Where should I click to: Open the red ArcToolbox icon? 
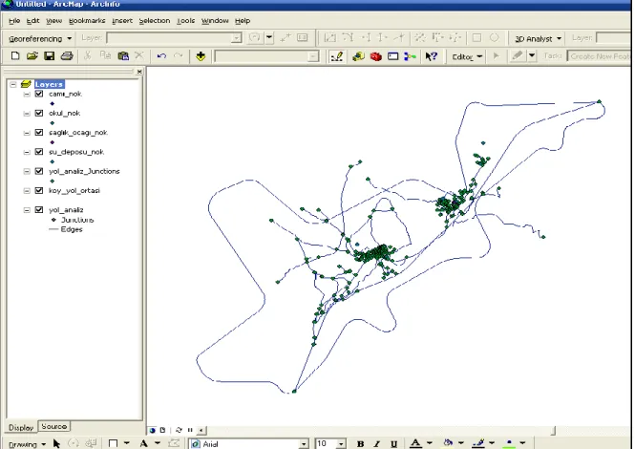[x=376, y=56]
